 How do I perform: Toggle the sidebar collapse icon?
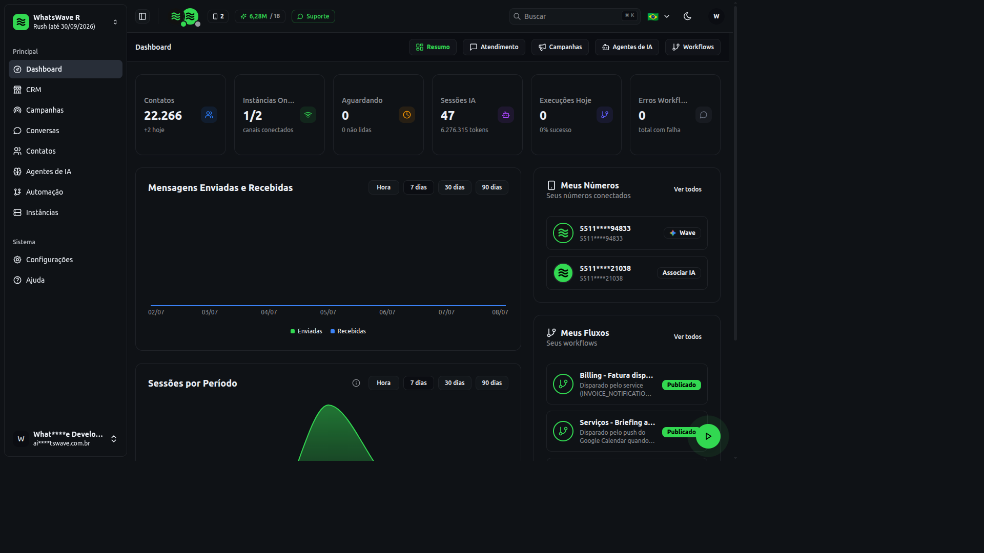pyautogui.click(x=142, y=16)
